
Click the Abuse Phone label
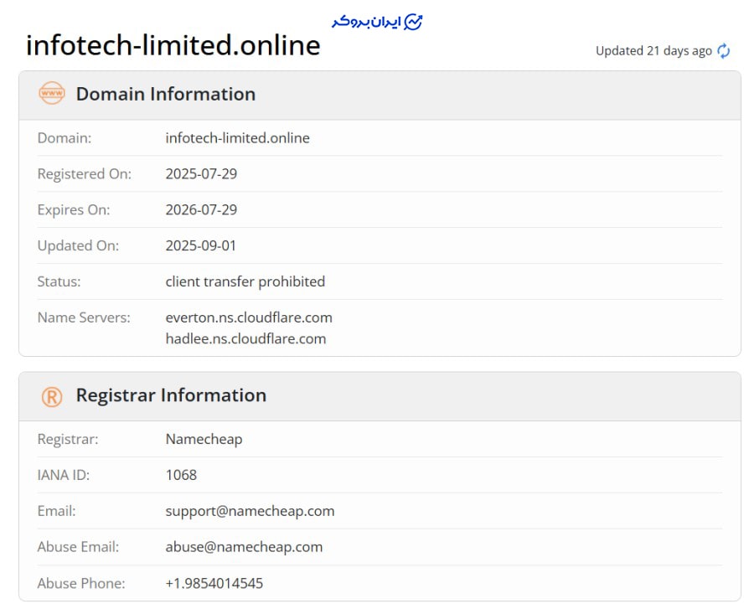[x=81, y=583]
